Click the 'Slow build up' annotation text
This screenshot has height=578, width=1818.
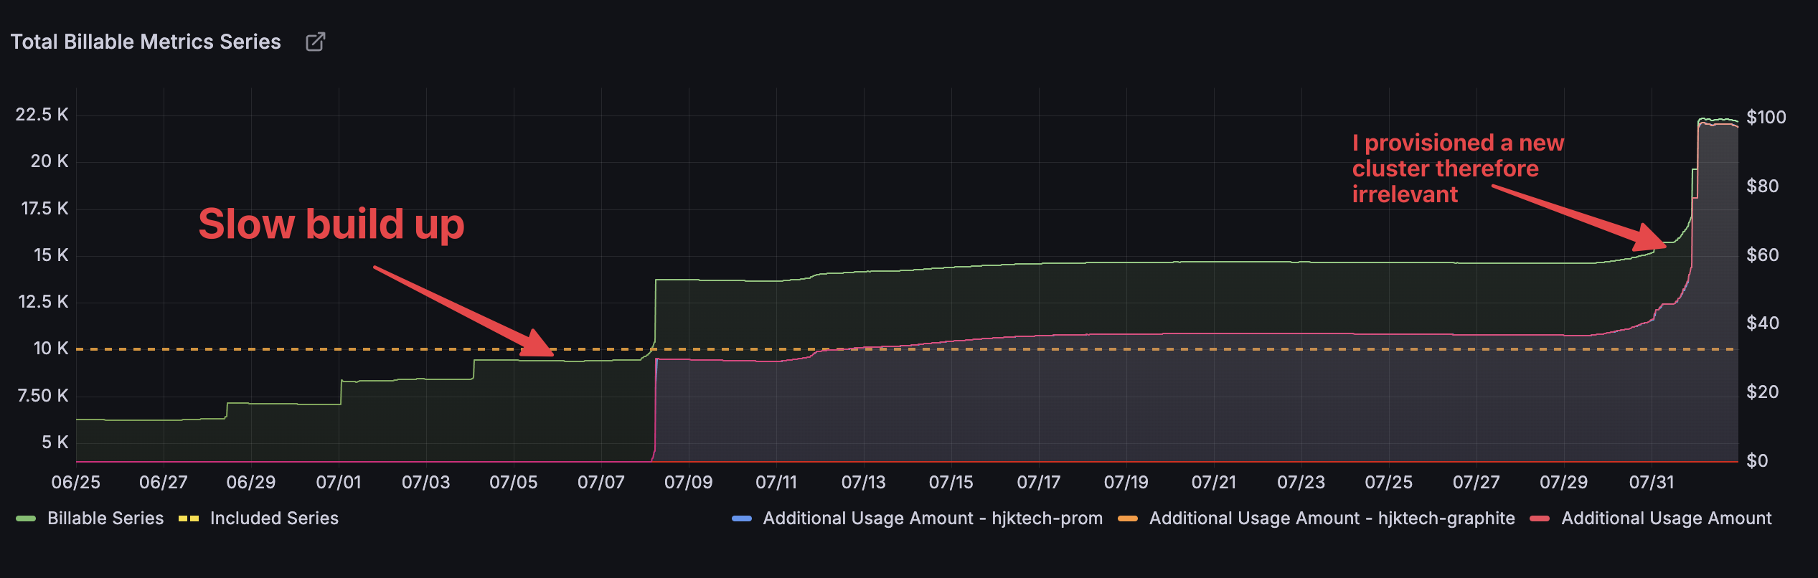[331, 224]
